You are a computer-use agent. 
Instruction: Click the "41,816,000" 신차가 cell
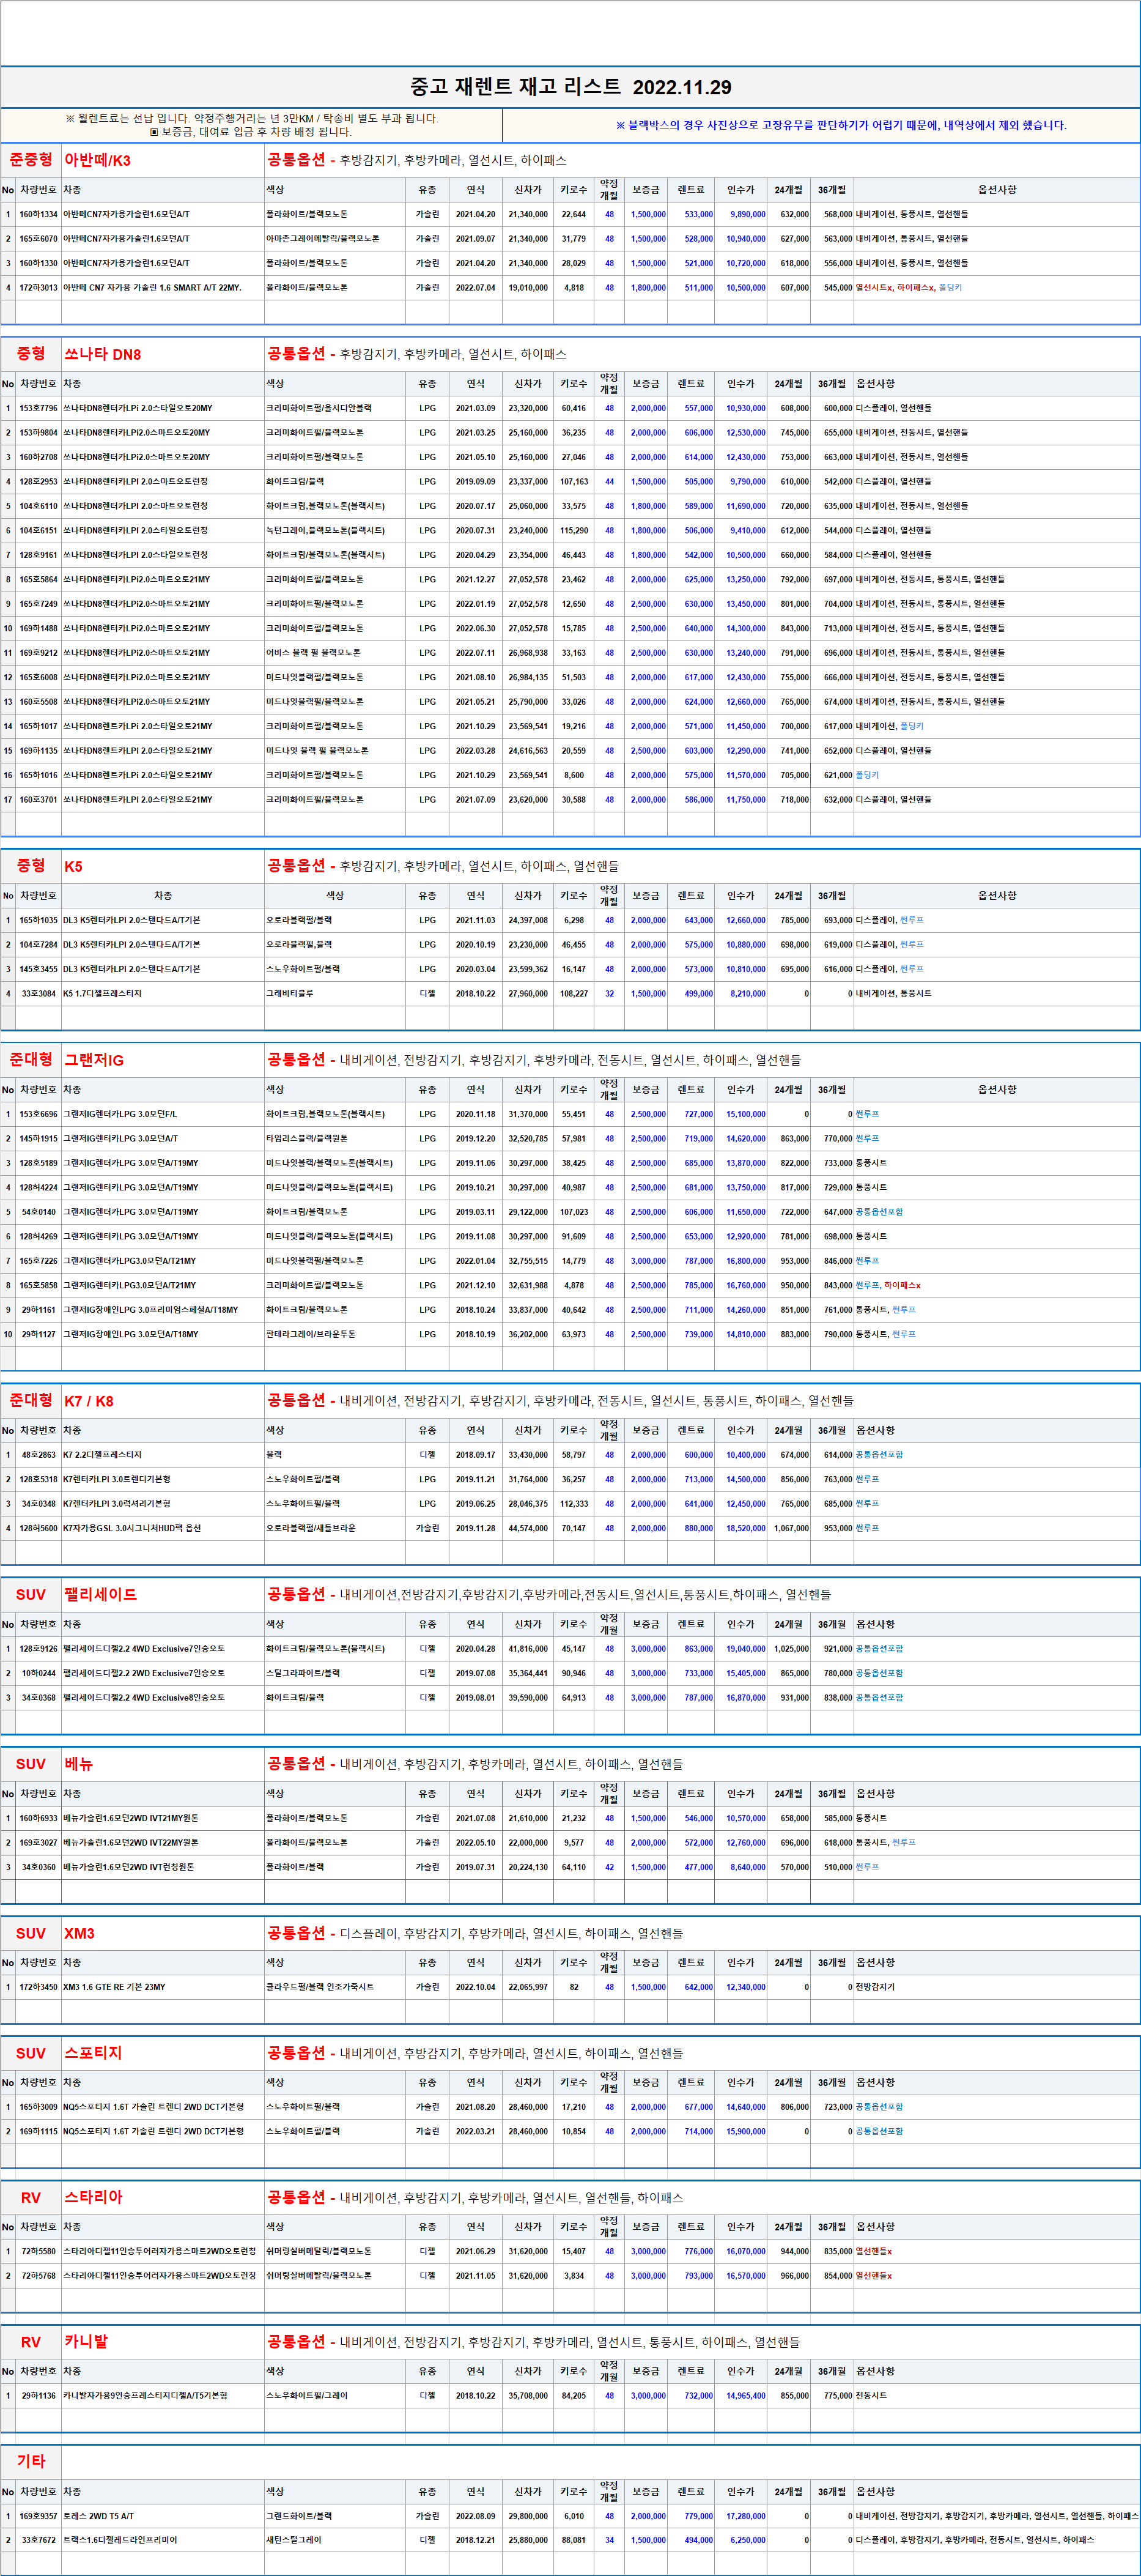tap(528, 1649)
